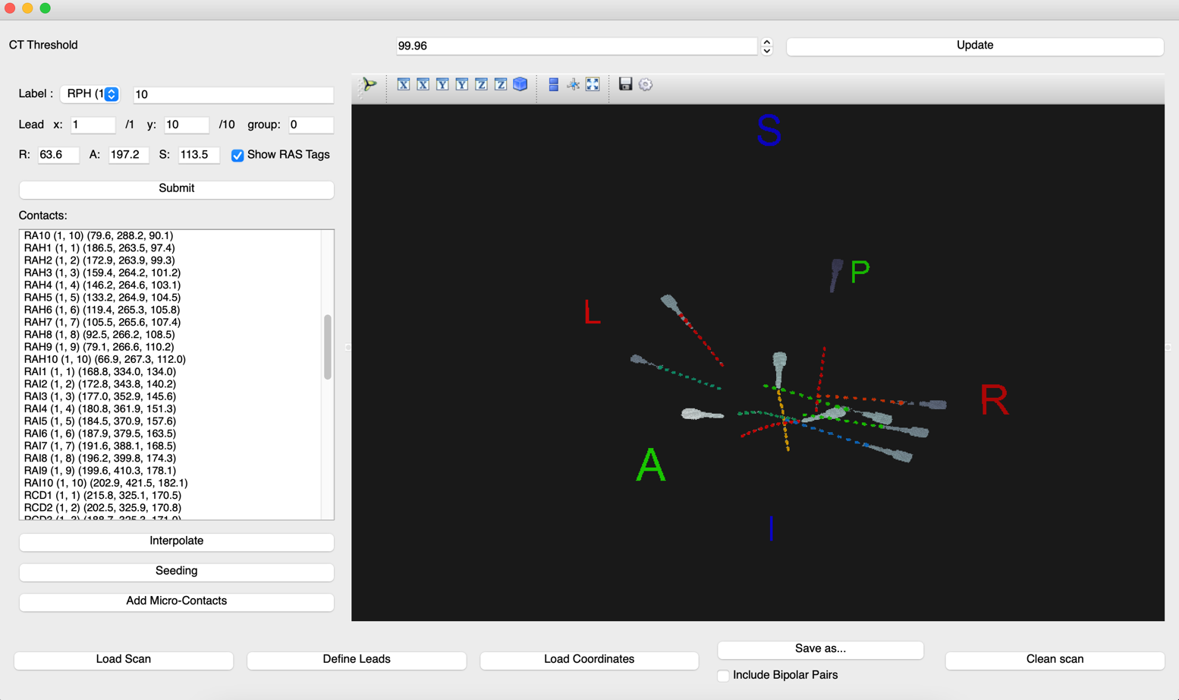The width and height of the screenshot is (1179, 700).
Task: Click the Interpolate button
Action: (x=176, y=541)
